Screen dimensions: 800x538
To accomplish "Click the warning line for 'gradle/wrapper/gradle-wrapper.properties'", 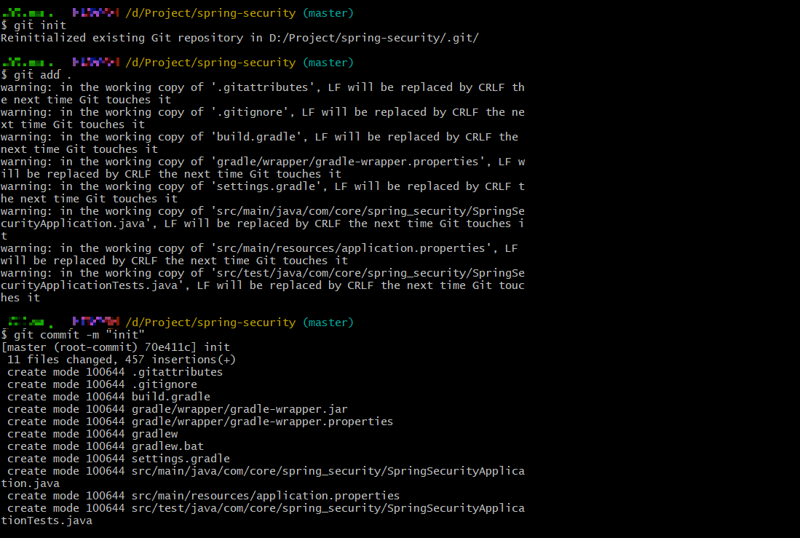I will point(263,162).
